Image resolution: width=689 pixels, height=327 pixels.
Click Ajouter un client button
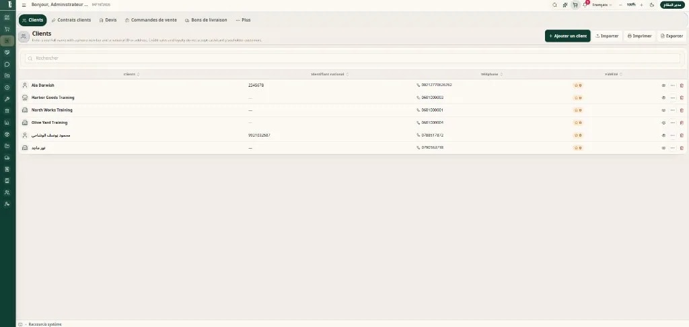[568, 36]
